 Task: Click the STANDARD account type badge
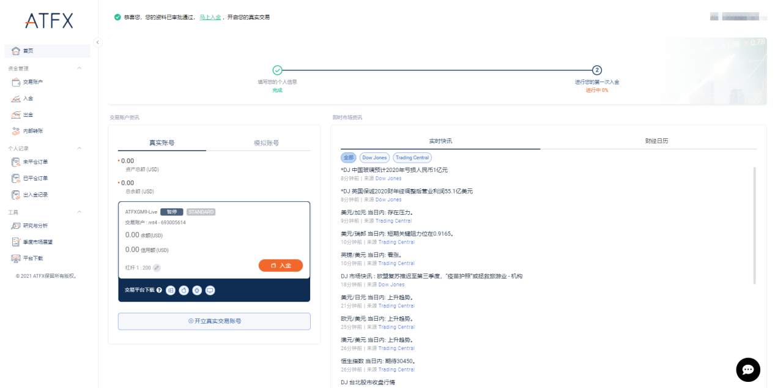(201, 212)
